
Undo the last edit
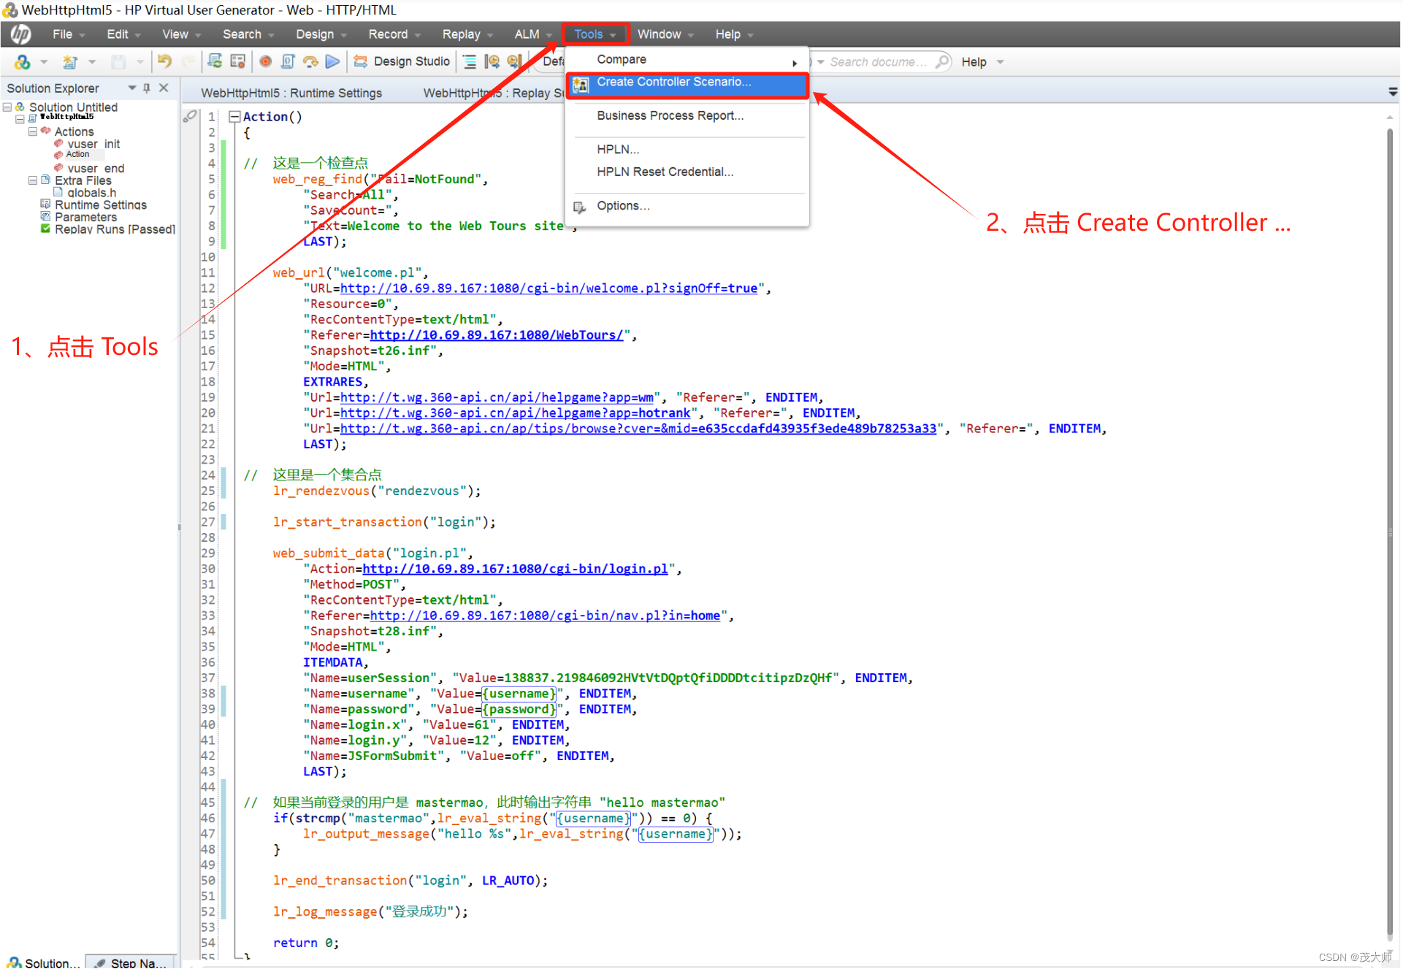[x=164, y=61]
